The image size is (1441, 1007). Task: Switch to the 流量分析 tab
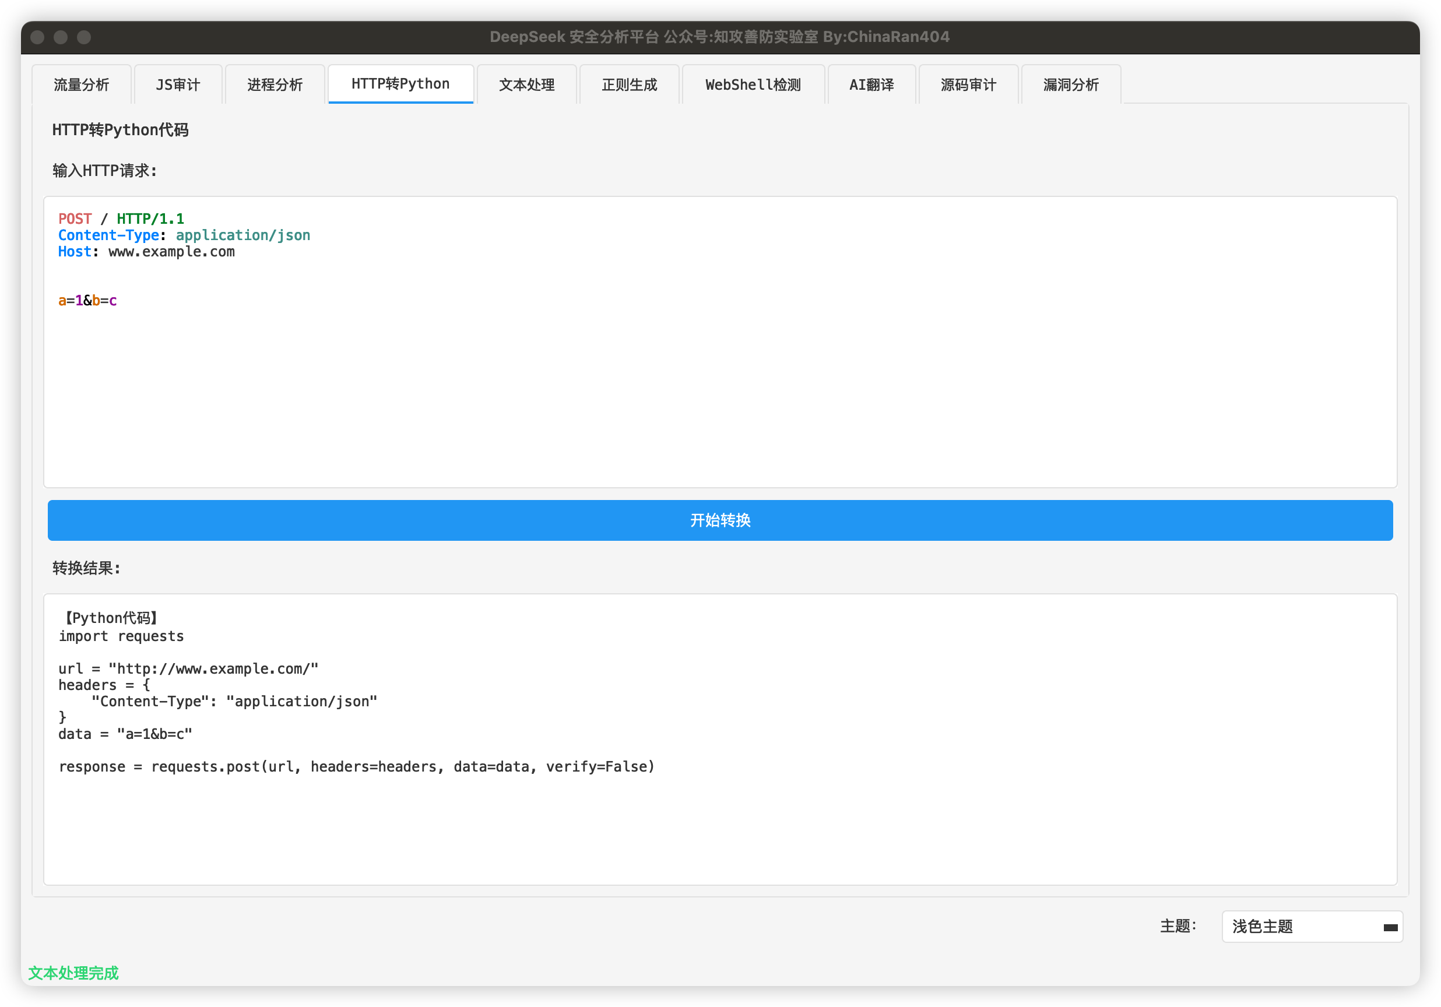82,84
